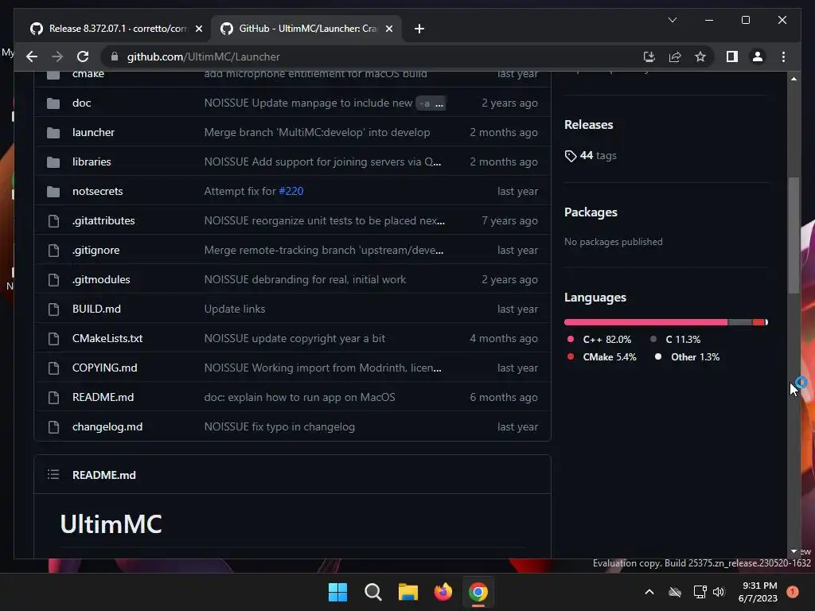Click the gray C segment of language bar

point(740,323)
